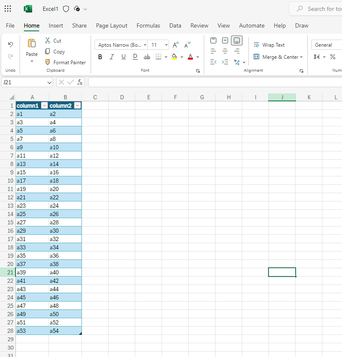
Task: Align text left
Action: coord(213,51)
